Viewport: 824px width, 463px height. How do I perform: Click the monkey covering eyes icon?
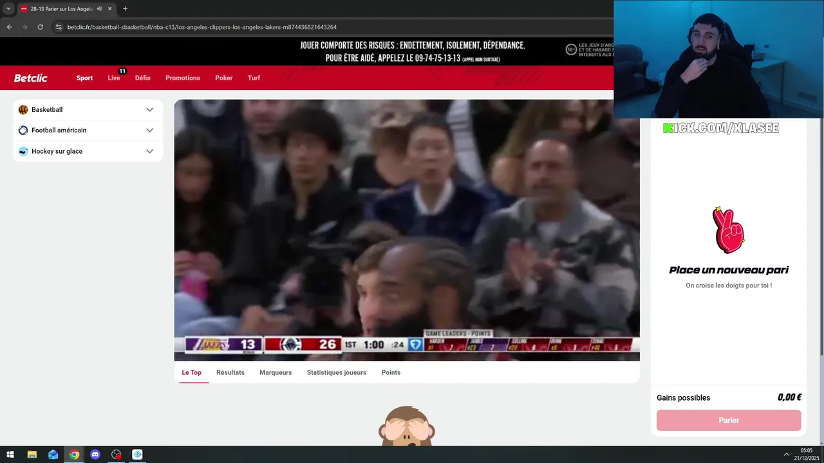click(x=407, y=426)
